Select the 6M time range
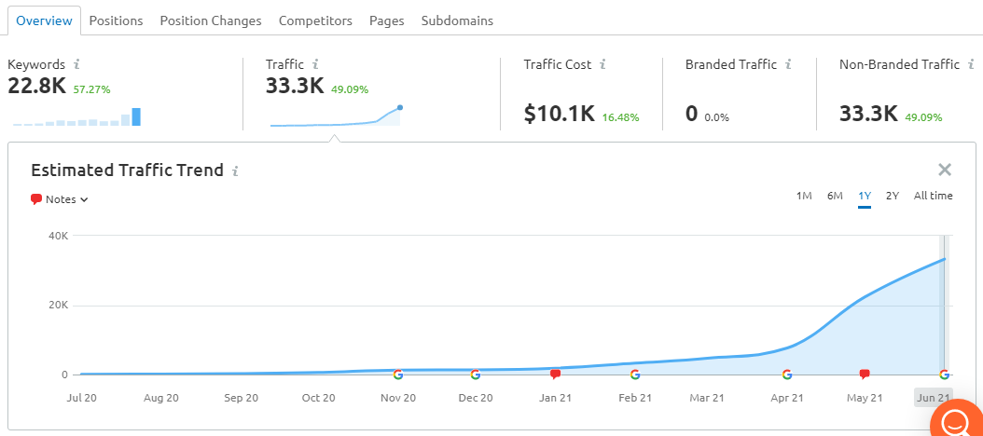Viewport: 983px width, 436px height. (x=835, y=196)
